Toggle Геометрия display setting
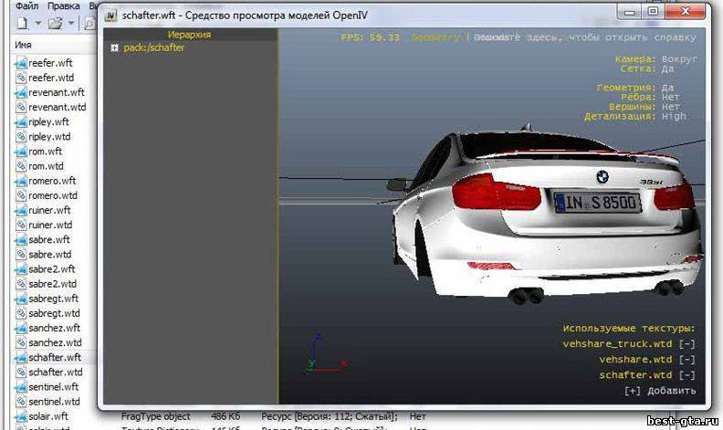The width and height of the screenshot is (723, 430). coord(667,88)
